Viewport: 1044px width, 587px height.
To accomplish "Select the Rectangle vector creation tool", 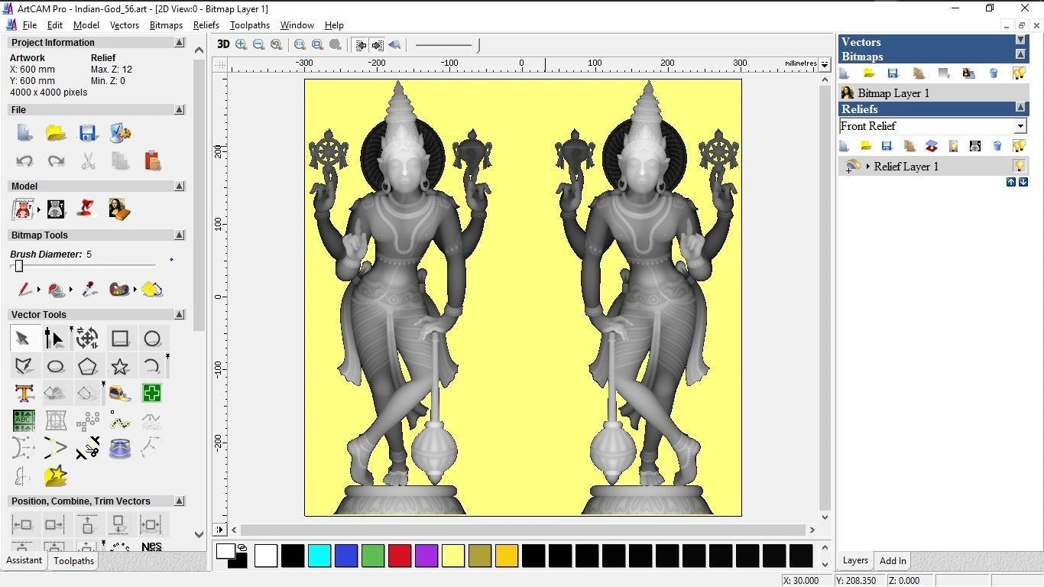I will 120,338.
